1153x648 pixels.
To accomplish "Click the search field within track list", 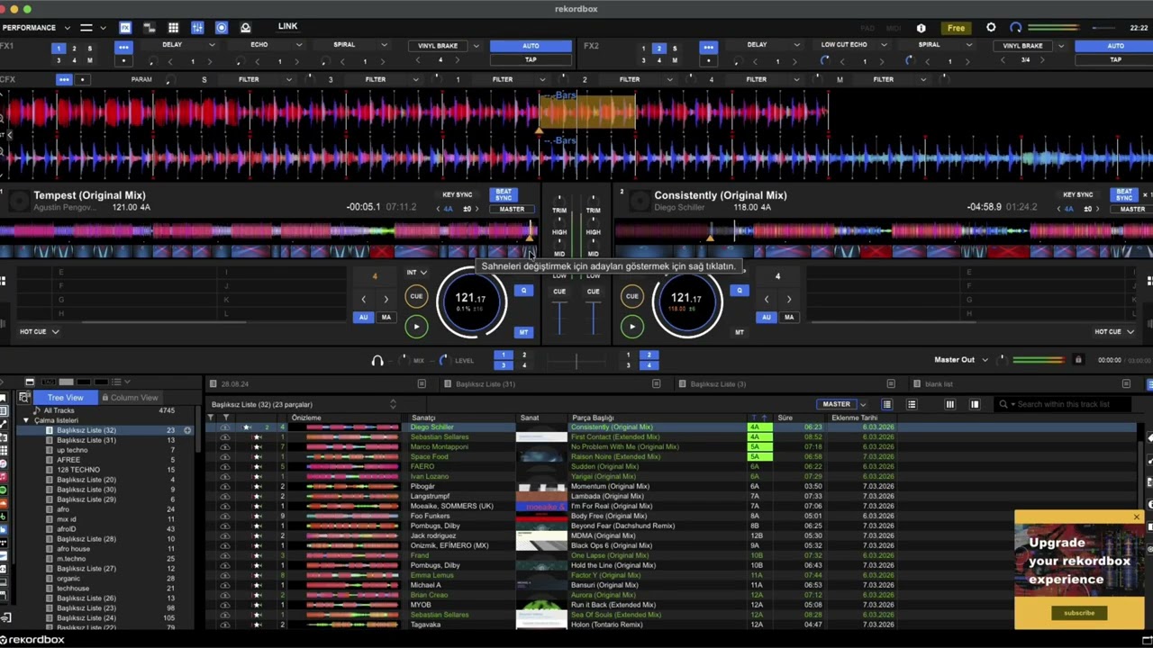I will point(1063,404).
